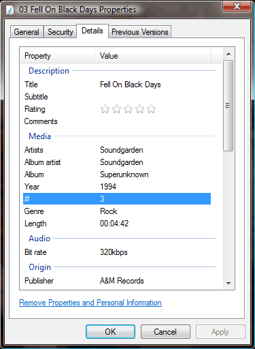Viewport: 255px width, 349px height.
Task: Click the OK button
Action: (x=110, y=332)
